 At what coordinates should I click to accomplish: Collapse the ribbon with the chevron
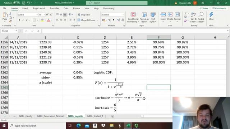coord(227,26)
